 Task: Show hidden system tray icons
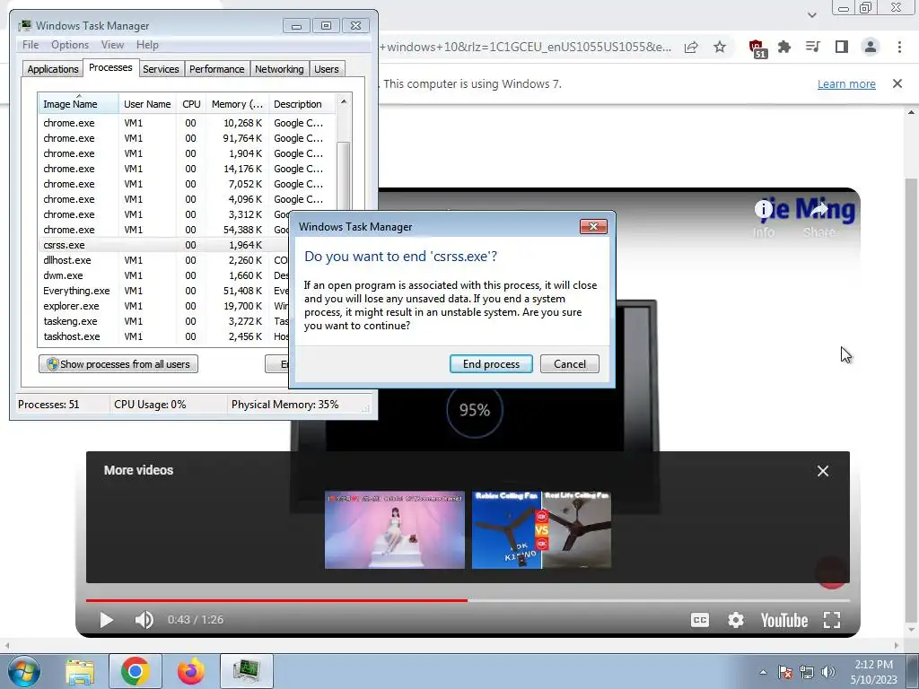[x=763, y=672]
